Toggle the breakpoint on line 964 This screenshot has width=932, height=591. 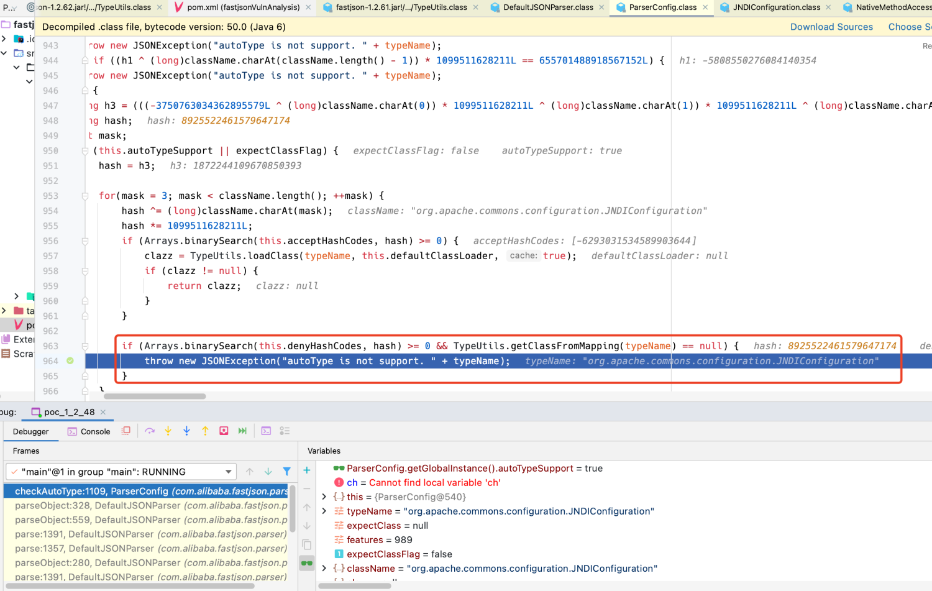point(70,361)
